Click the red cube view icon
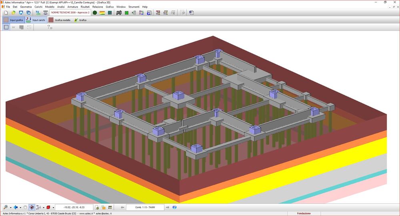Screen dimensions: 400x216 (x=48, y=207)
